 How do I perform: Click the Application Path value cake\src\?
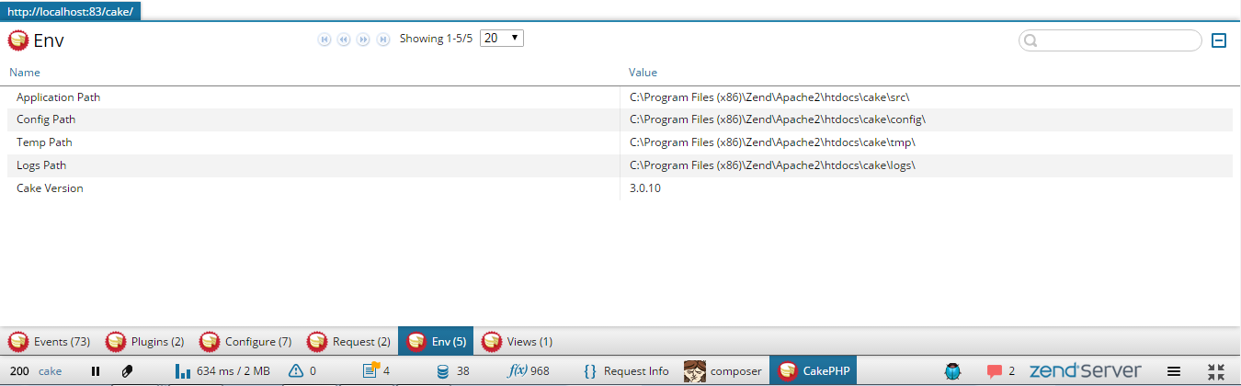pyautogui.click(x=769, y=97)
